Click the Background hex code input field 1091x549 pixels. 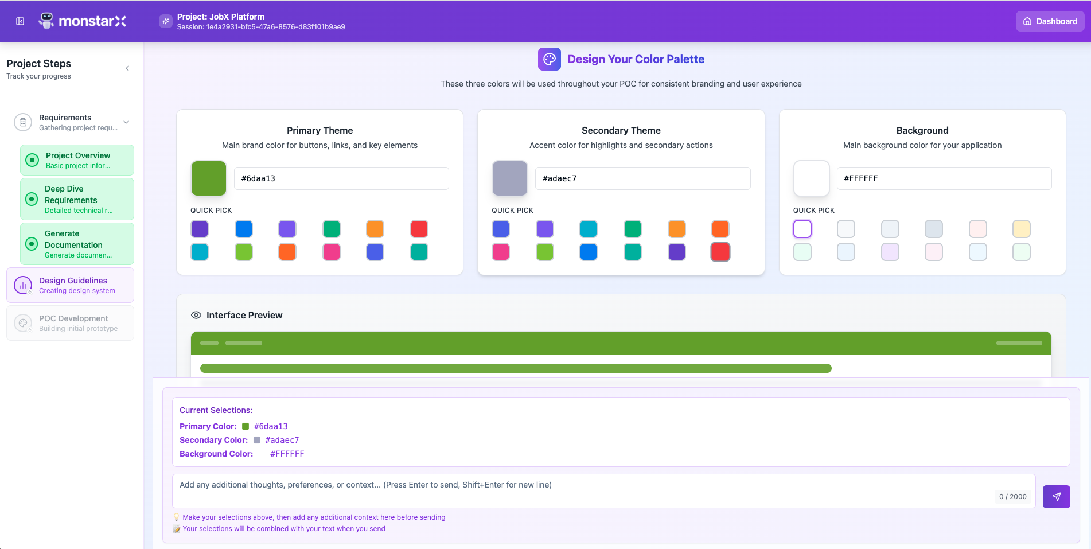click(944, 178)
